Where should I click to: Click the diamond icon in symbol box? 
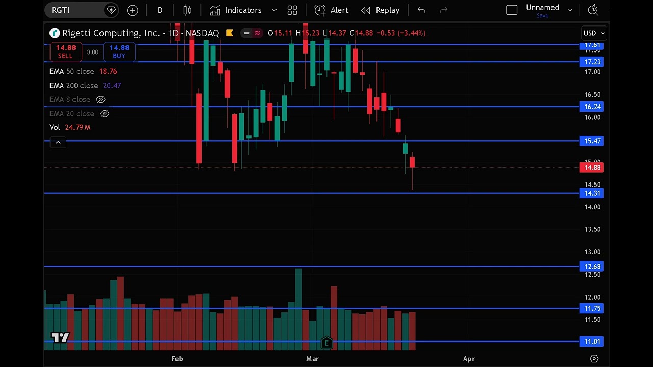click(x=111, y=10)
